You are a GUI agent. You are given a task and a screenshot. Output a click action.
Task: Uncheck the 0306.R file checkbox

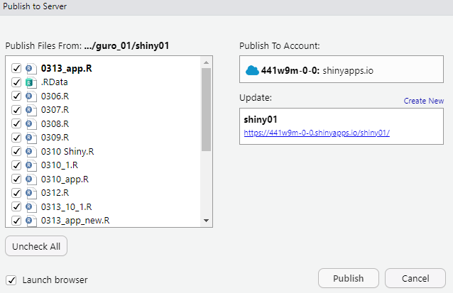tap(16, 96)
